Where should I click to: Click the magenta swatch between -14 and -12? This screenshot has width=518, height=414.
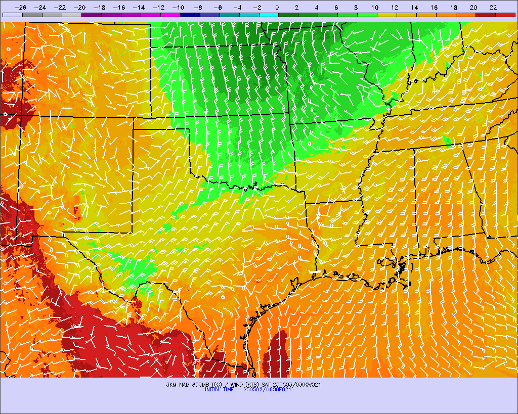point(151,15)
